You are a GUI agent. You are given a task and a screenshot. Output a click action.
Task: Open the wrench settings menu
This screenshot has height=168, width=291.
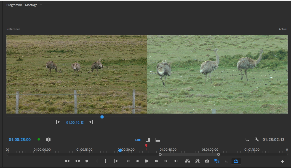click(257, 140)
